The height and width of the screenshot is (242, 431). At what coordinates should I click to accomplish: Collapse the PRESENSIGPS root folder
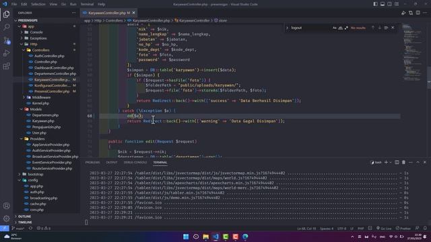[x=15, y=20]
